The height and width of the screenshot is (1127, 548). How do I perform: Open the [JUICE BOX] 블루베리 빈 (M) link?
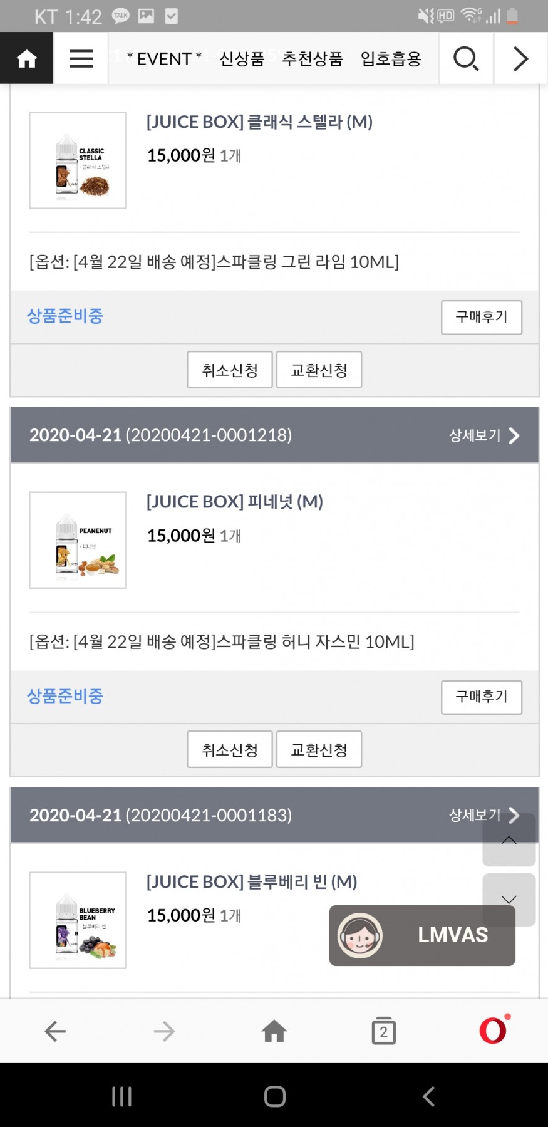coord(252,881)
